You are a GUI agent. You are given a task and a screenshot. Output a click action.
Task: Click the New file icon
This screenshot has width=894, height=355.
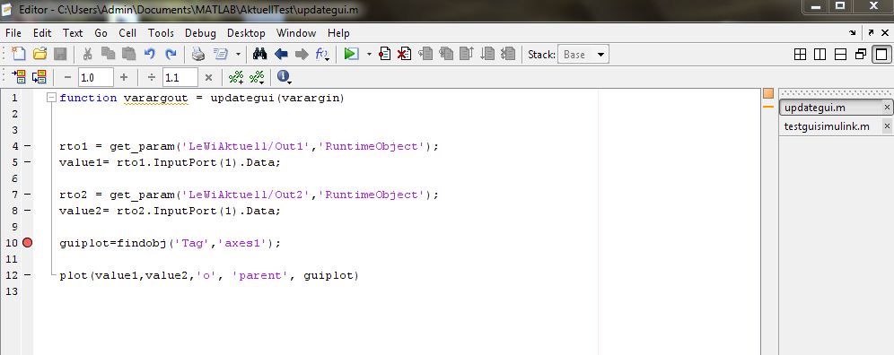click(x=19, y=54)
